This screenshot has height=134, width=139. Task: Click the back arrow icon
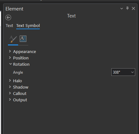(x=8, y=17)
